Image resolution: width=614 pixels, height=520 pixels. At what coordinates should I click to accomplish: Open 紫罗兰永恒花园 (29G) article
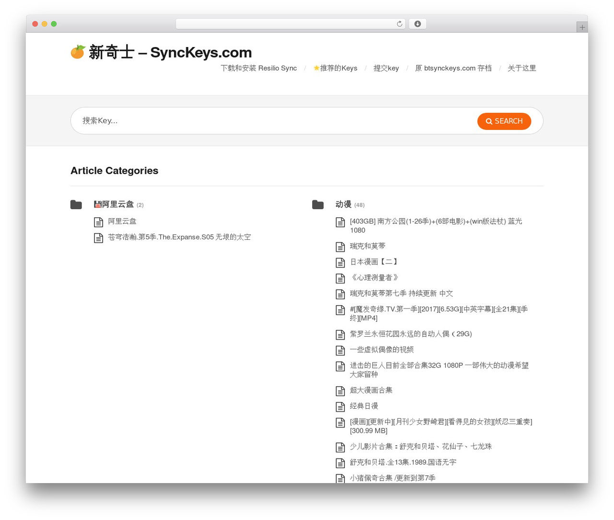tap(411, 334)
